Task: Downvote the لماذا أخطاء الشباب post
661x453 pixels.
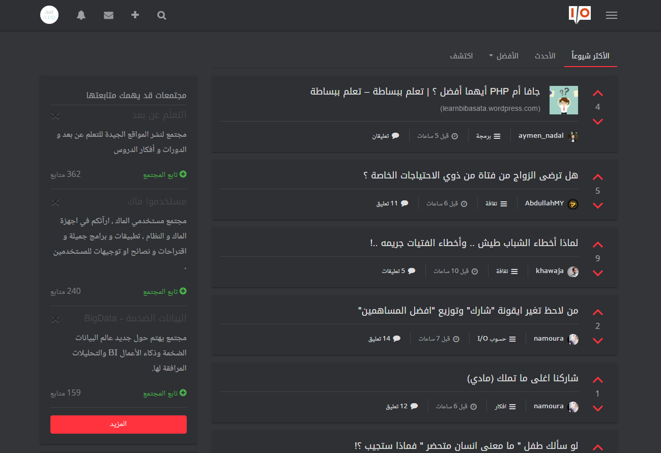Action: [x=597, y=273]
